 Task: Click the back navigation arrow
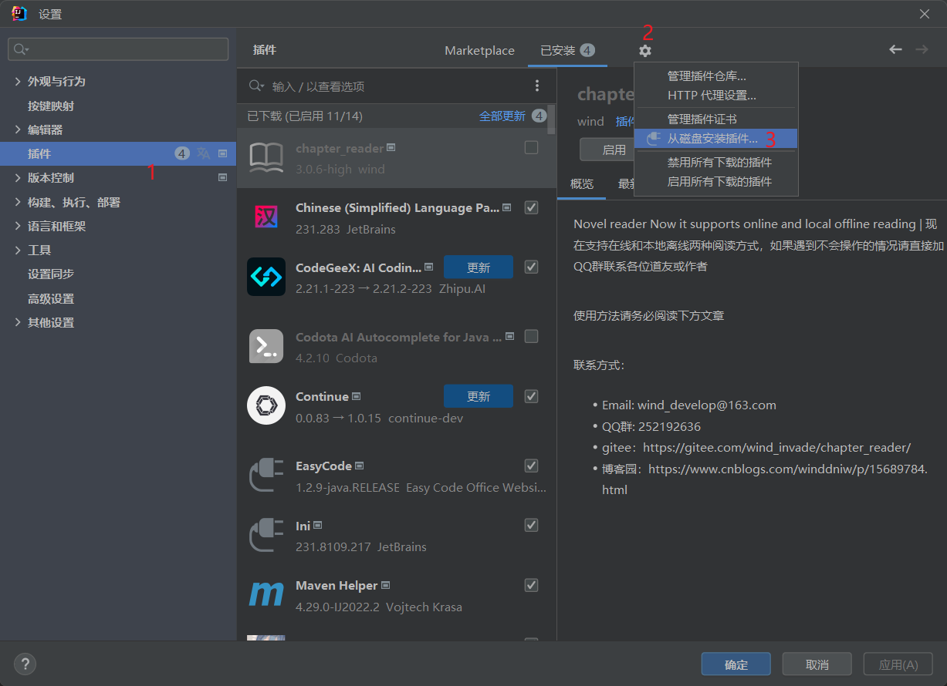[895, 49]
